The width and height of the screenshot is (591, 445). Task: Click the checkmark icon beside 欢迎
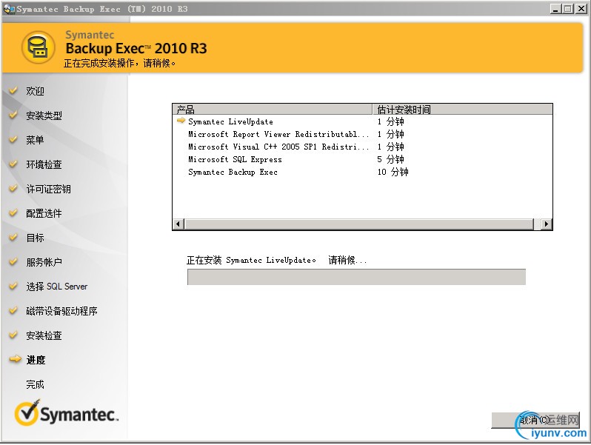click(x=13, y=90)
